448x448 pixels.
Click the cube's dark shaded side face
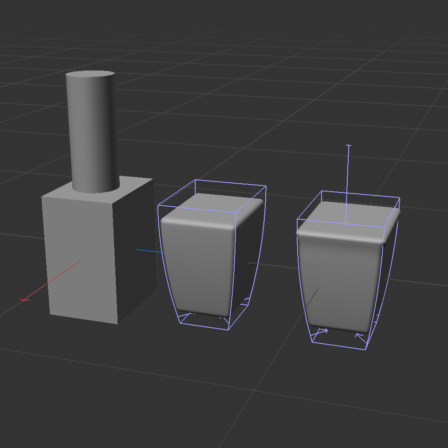[135, 248]
